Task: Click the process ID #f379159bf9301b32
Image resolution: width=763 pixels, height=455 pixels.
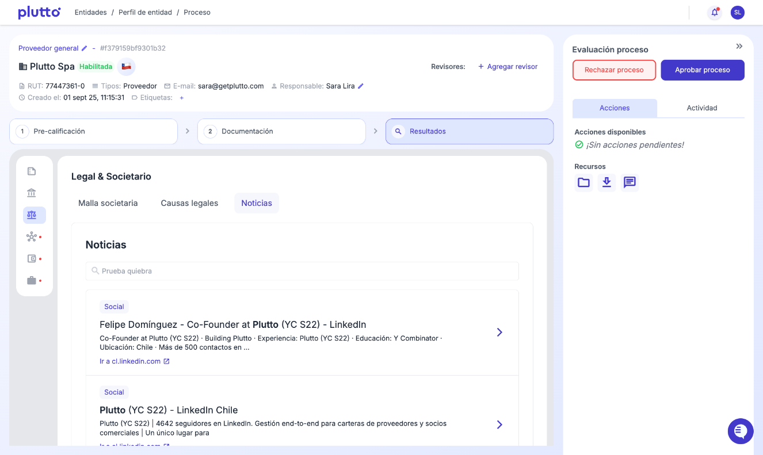Action: [x=133, y=48]
